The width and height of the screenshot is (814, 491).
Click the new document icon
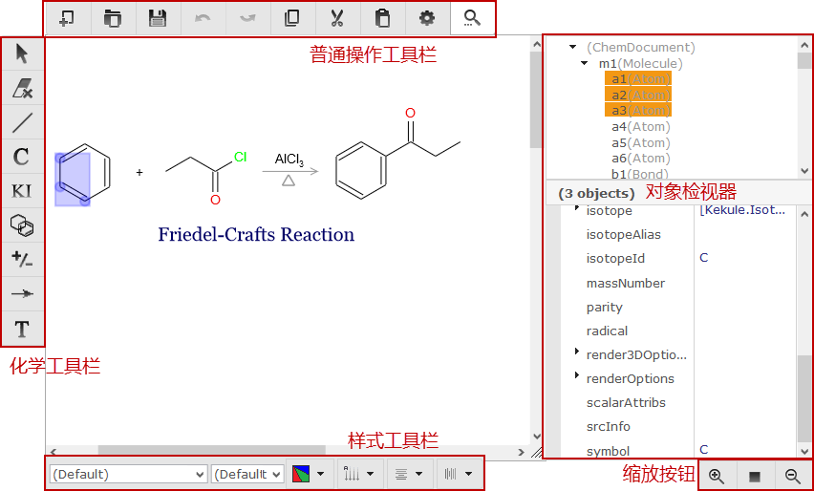pyautogui.click(x=68, y=19)
